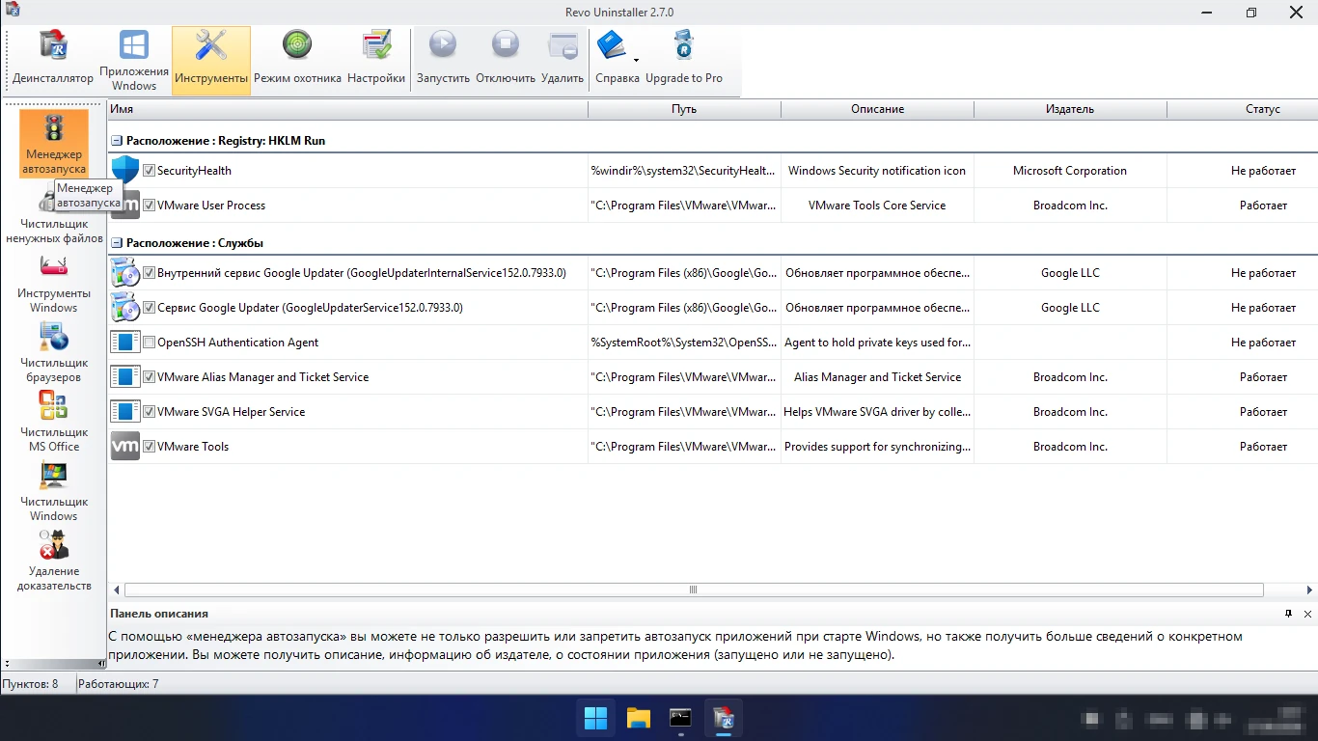The height and width of the screenshot is (741, 1318).
Task: Click the Удалить toolbar button
Action: tap(563, 60)
